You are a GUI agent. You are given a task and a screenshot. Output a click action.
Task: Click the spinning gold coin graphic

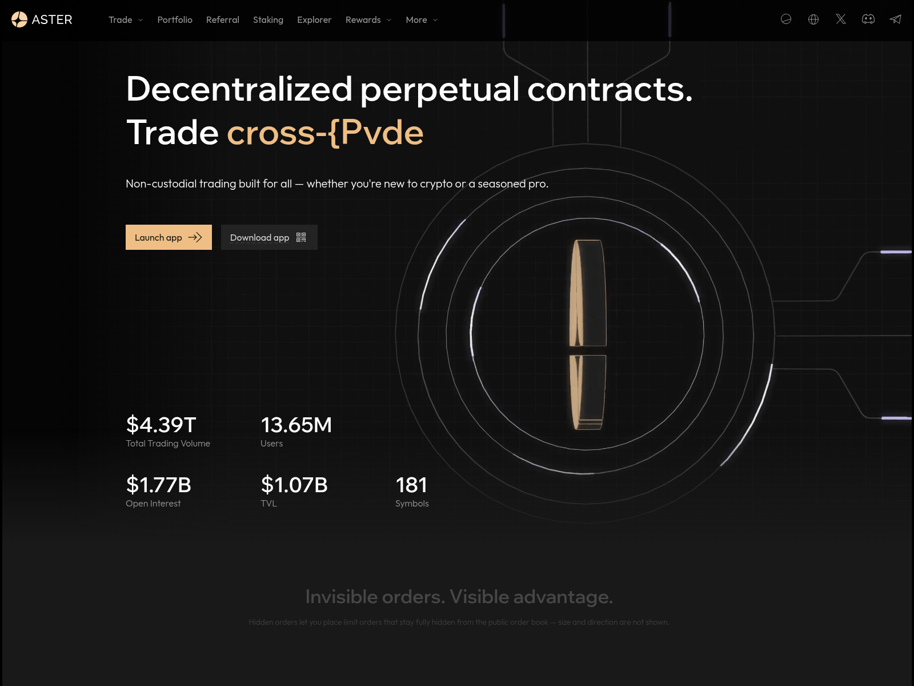click(x=587, y=334)
